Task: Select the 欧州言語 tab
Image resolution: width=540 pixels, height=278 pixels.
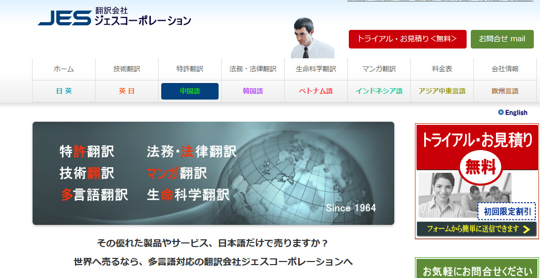Action: click(x=505, y=91)
